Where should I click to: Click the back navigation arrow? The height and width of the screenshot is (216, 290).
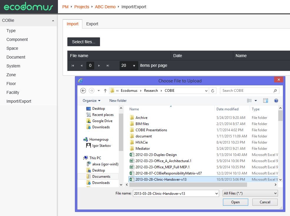[83, 90]
